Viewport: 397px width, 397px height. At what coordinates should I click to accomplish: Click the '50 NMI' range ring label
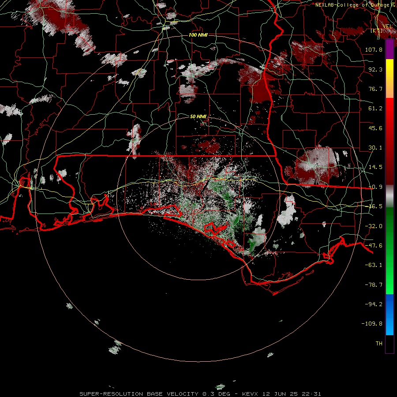(x=198, y=116)
